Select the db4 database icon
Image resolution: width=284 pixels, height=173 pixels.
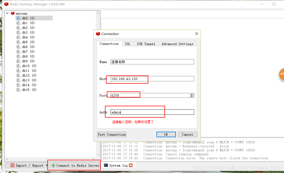point(18,37)
